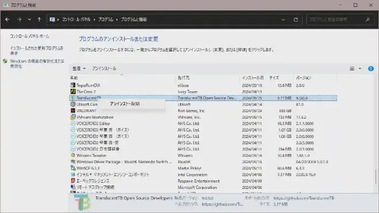
Task: Click publisher Respawn Entertainment cell
Action: tap(199, 181)
